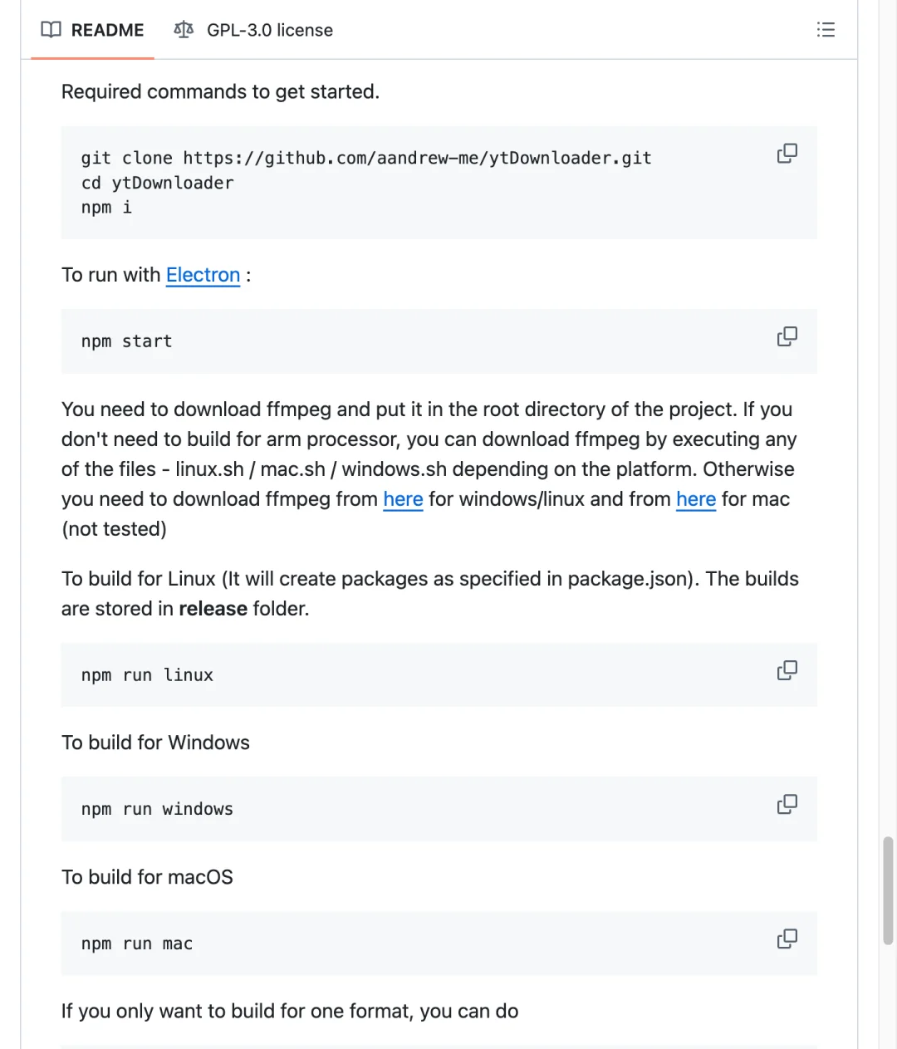The width and height of the screenshot is (897, 1049).
Task: Copy the npm run windows command
Action: click(x=787, y=804)
